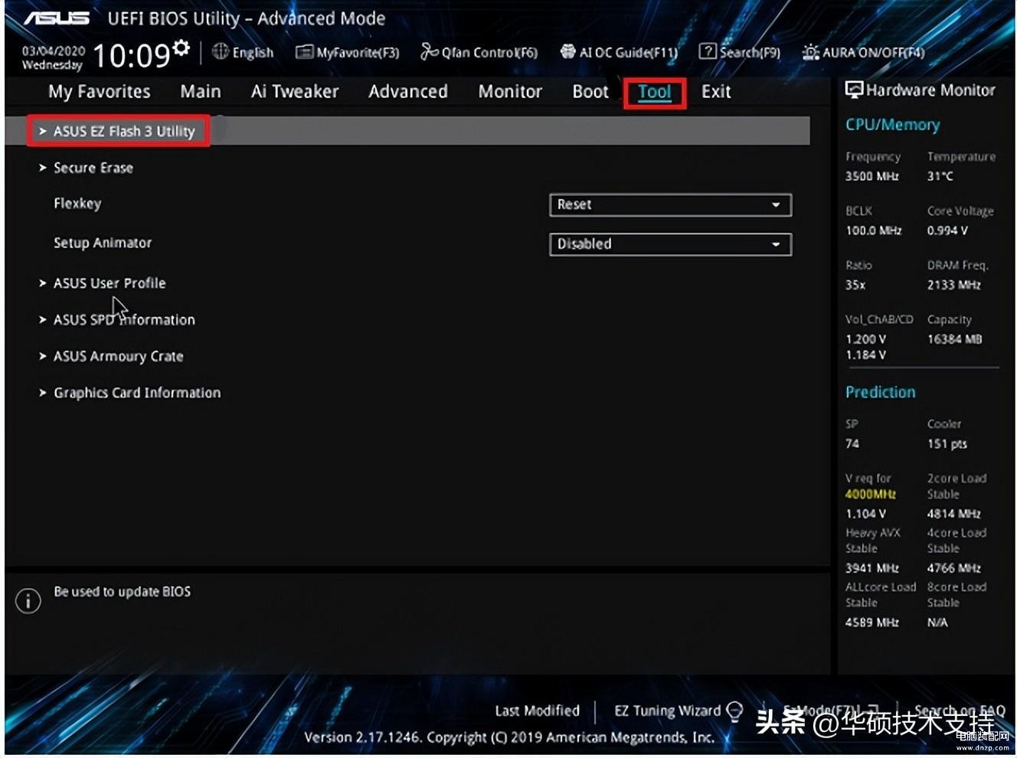This screenshot has height=758, width=1017.
Task: Open the Setup Animator Disabled dropdown
Action: [x=670, y=244]
